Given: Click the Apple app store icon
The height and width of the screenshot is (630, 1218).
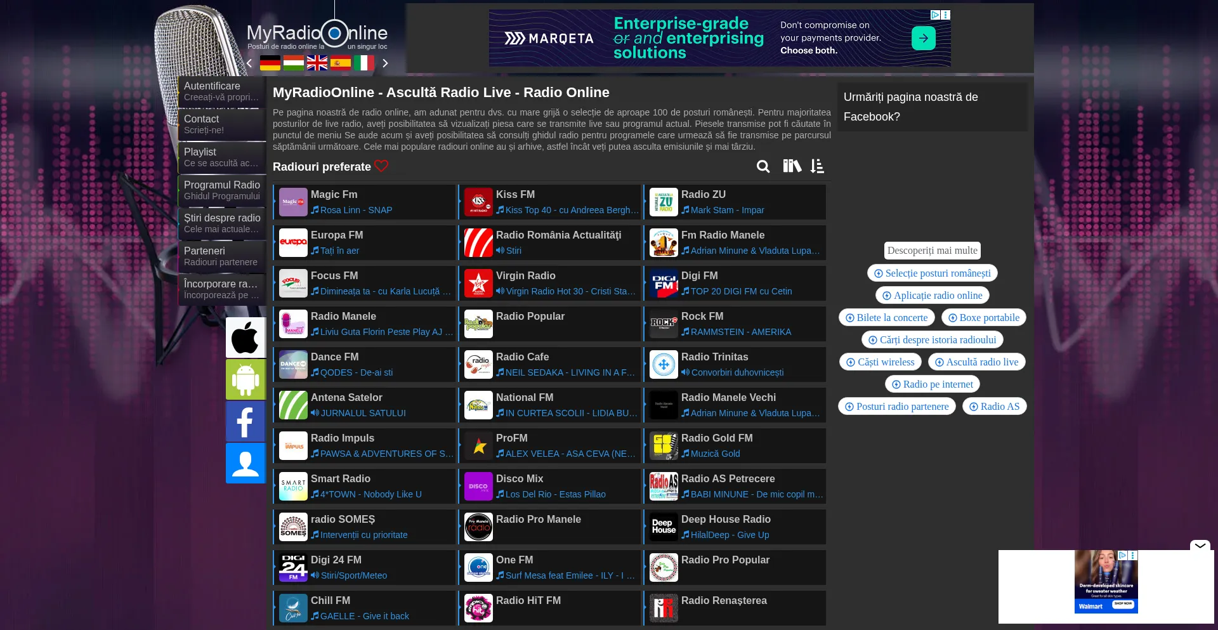Looking at the screenshot, I should coord(246,338).
